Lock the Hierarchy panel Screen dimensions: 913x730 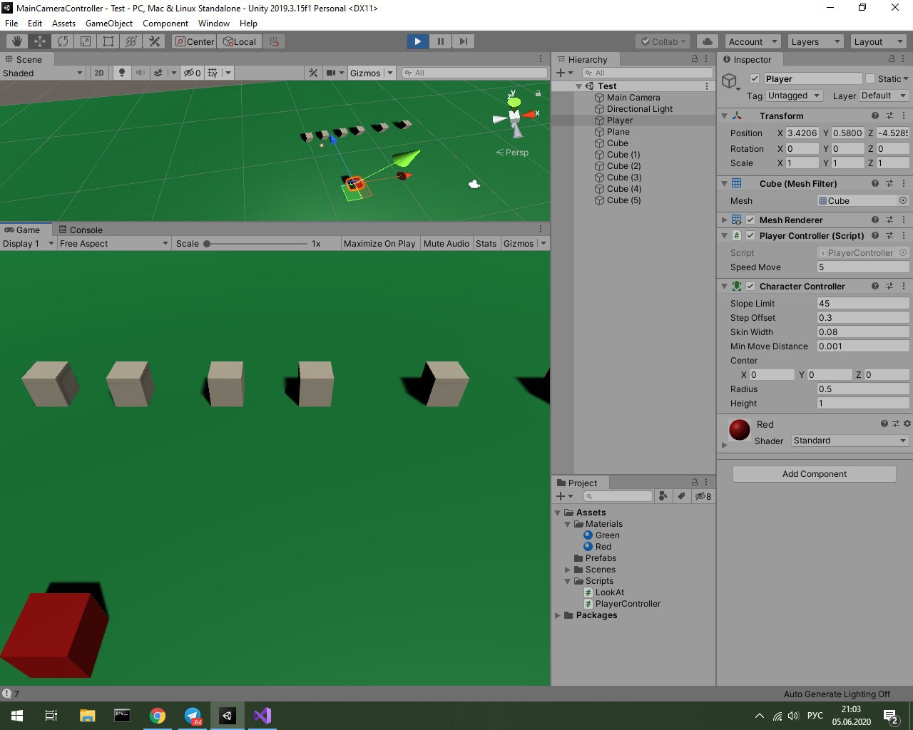click(x=695, y=59)
